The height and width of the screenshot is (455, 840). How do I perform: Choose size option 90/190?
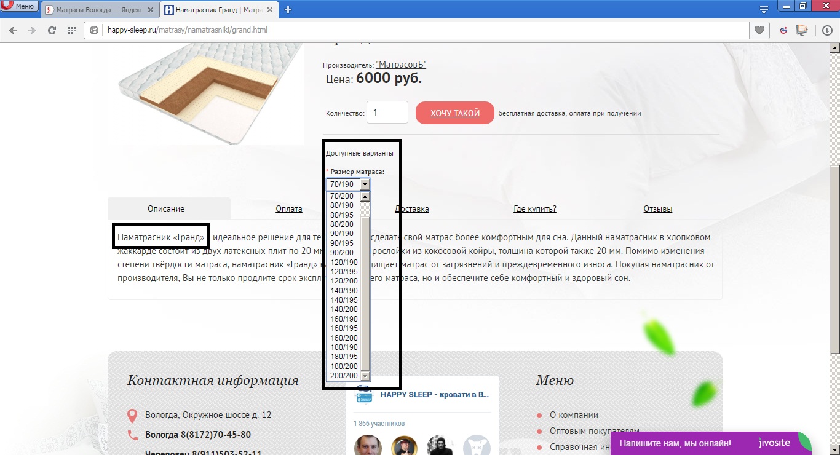pyautogui.click(x=342, y=234)
